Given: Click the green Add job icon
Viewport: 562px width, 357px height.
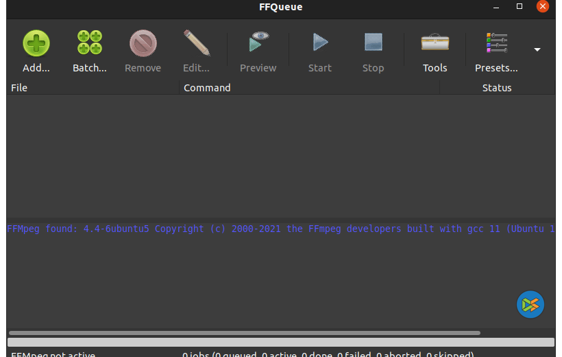Looking at the screenshot, I should 36,43.
